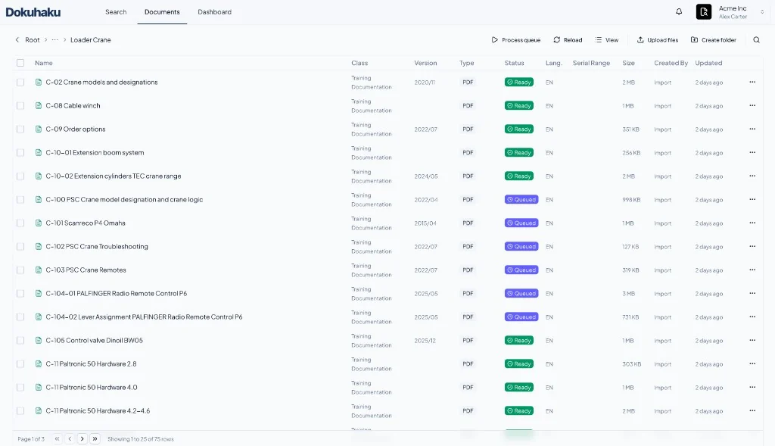Open search with the magnifying glass icon
Screen dimensions: 775x446
(x=756, y=39)
